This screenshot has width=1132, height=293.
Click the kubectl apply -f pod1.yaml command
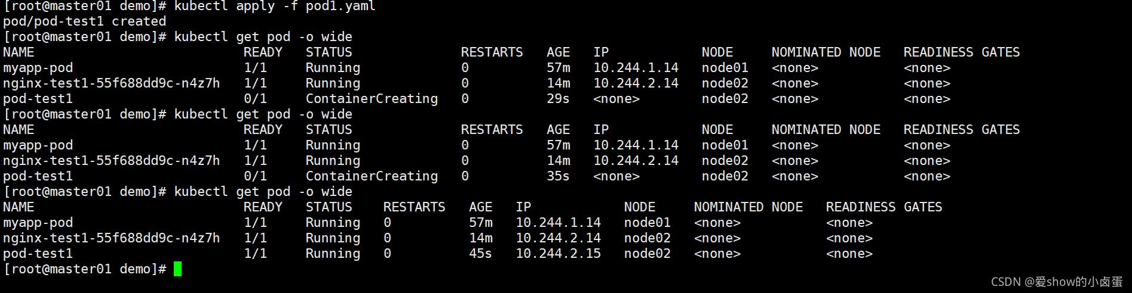pyautogui.click(x=275, y=6)
